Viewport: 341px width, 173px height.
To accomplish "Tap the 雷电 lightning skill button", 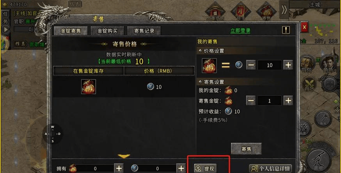I will pos(319,159).
